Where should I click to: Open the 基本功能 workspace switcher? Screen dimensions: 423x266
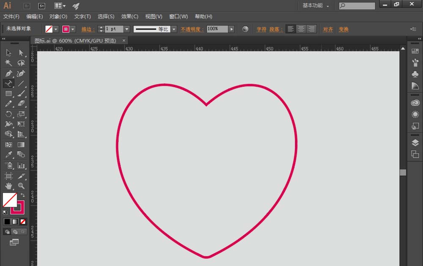pos(316,5)
